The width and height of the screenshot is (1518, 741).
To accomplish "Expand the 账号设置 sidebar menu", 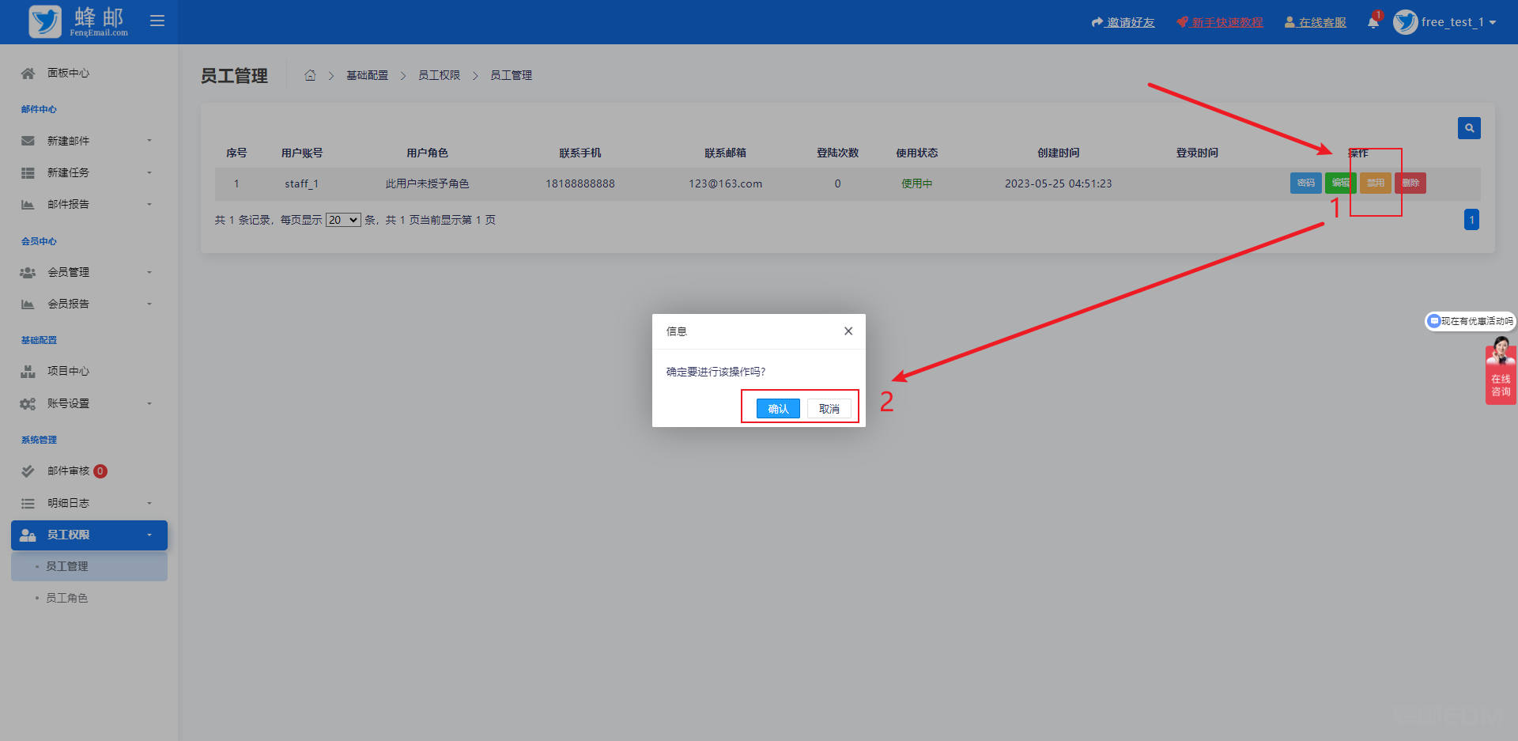I will point(89,403).
